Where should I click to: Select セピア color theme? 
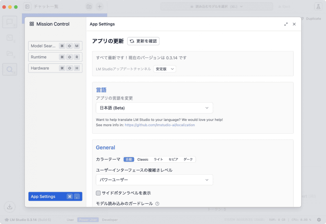(173, 159)
